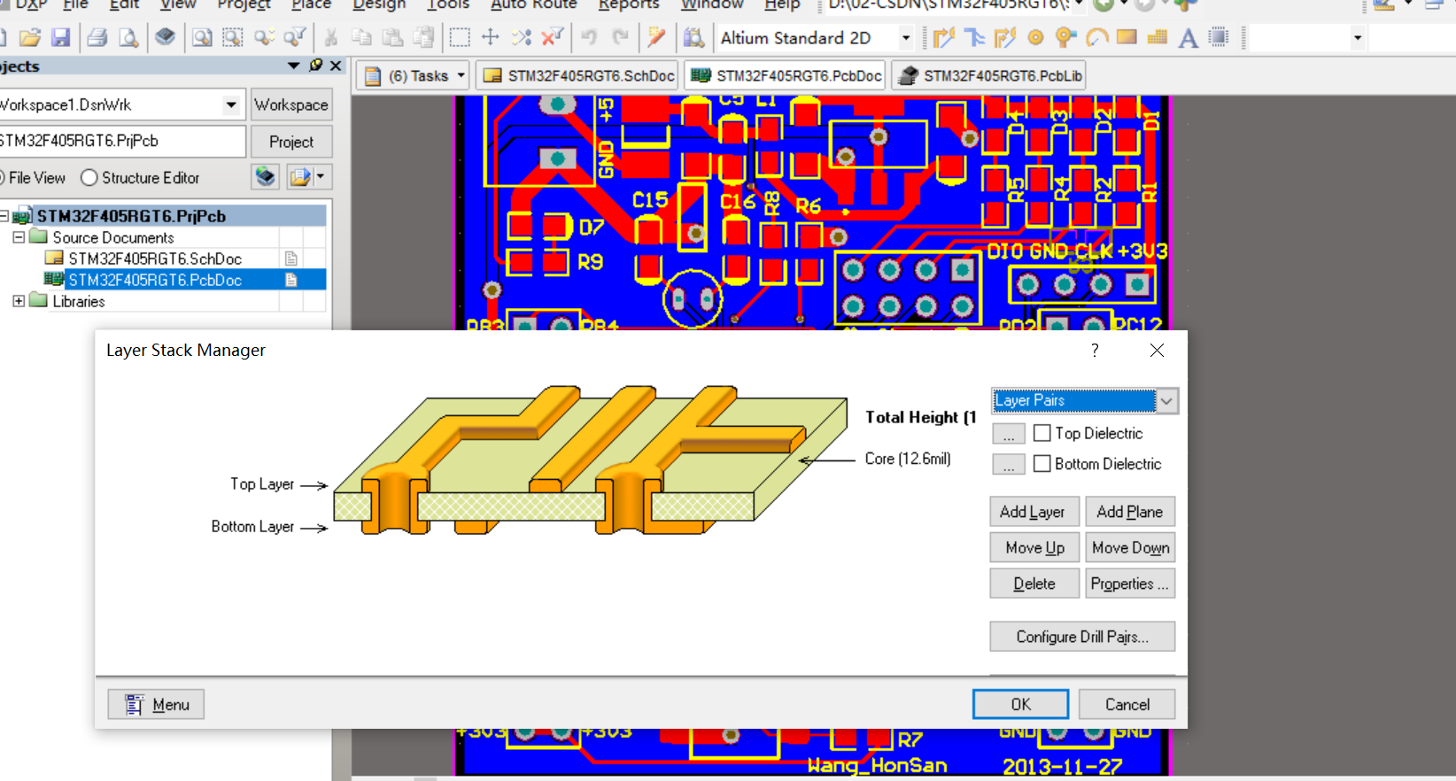Open the Workspace1.DsnWrk dropdown
This screenshot has height=781, width=1456.
coord(231,104)
